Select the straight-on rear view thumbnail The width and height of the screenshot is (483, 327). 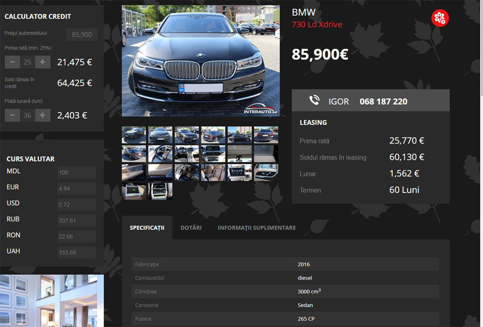pos(266,135)
